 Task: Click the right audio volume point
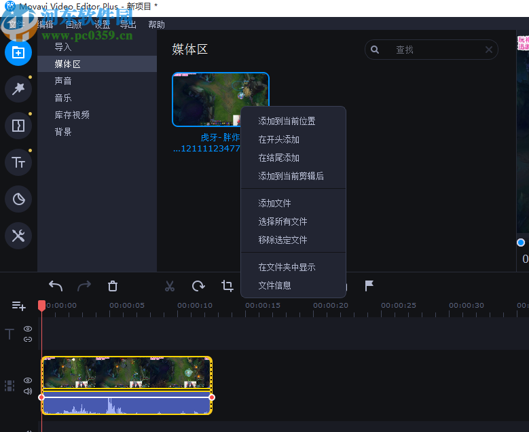coord(212,397)
